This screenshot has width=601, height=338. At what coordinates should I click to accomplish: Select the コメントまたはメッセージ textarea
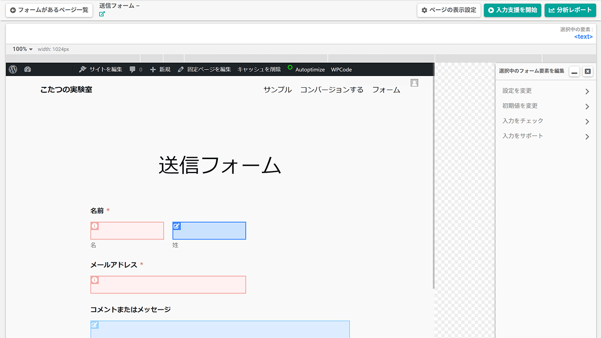220,329
